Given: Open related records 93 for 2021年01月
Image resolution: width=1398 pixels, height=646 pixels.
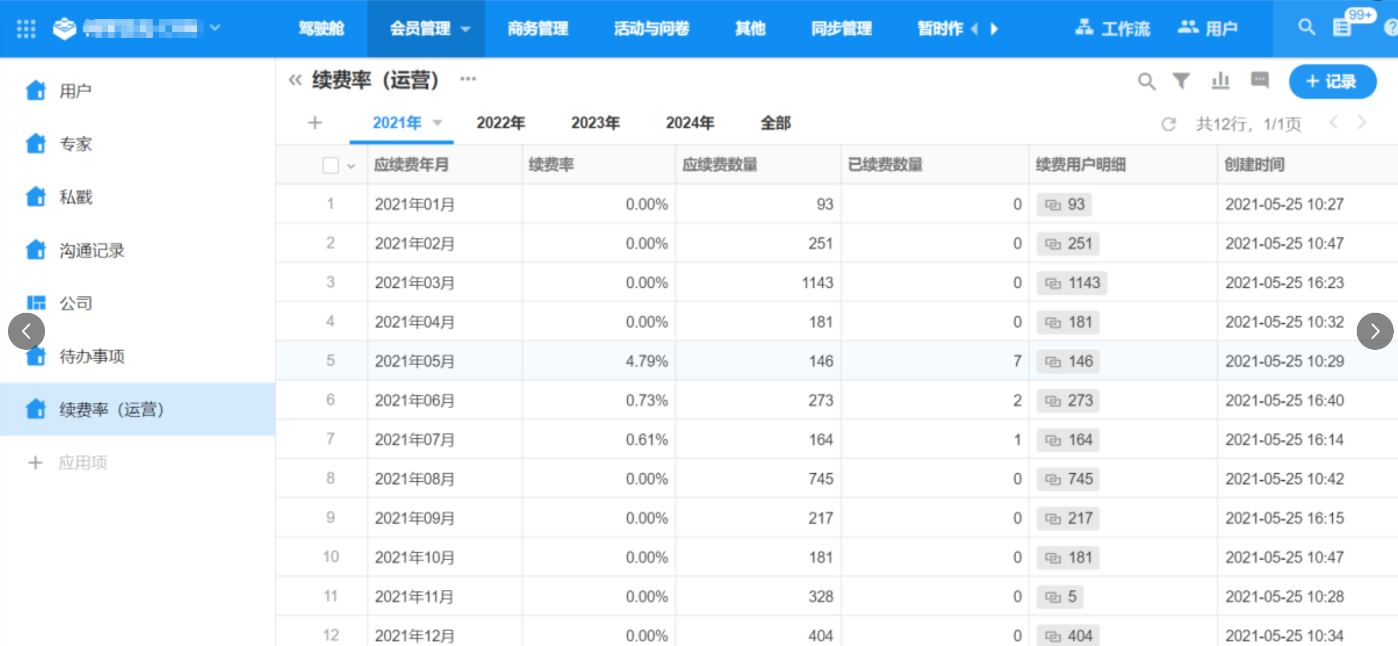Looking at the screenshot, I should coord(1063,205).
